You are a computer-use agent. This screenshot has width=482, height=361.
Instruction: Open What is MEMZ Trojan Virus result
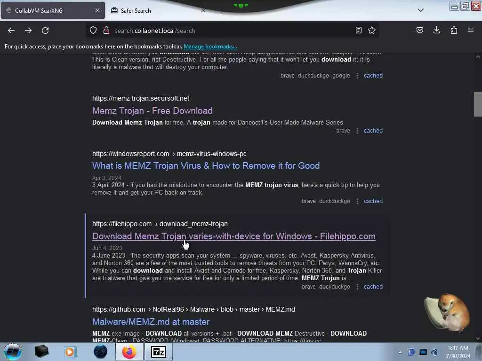(x=206, y=166)
